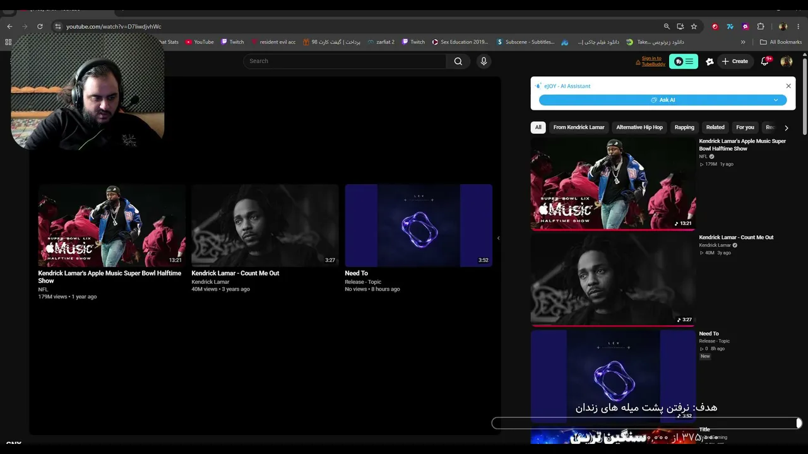Click the Ask AI button
The image size is (808, 454).
click(663, 100)
